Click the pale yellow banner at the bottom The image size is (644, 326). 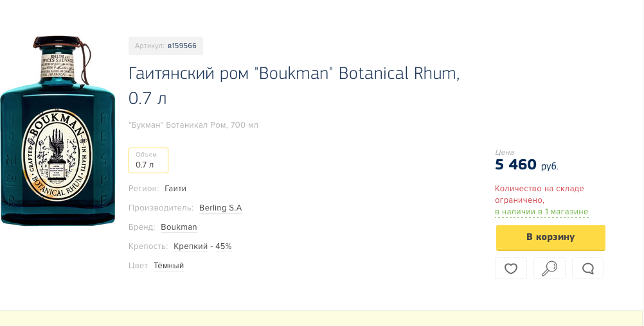pos(322,318)
